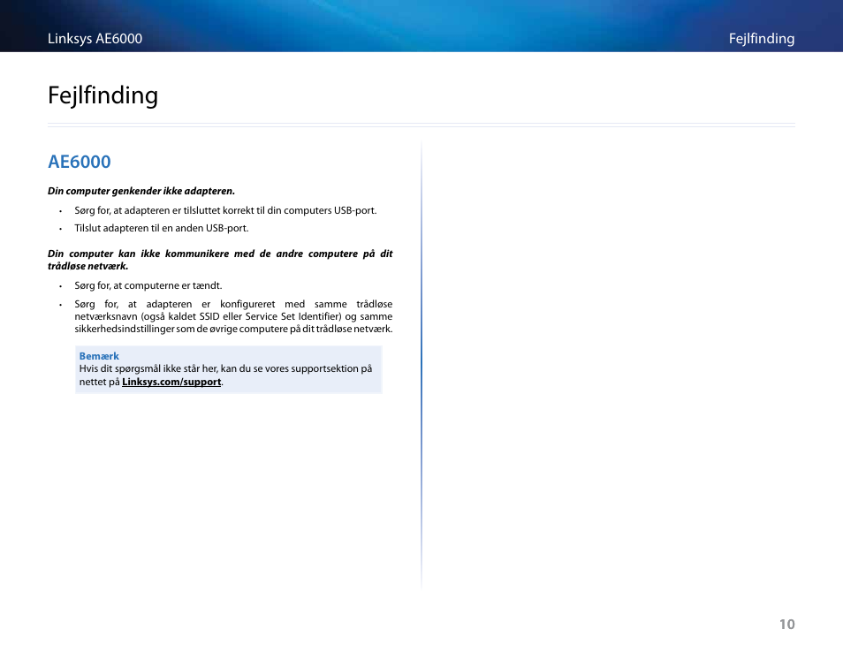Click 'Din computer genkender ikke adapteren.' heading
Image resolution: width=843 pixels, height=652 pixels.
tap(141, 192)
